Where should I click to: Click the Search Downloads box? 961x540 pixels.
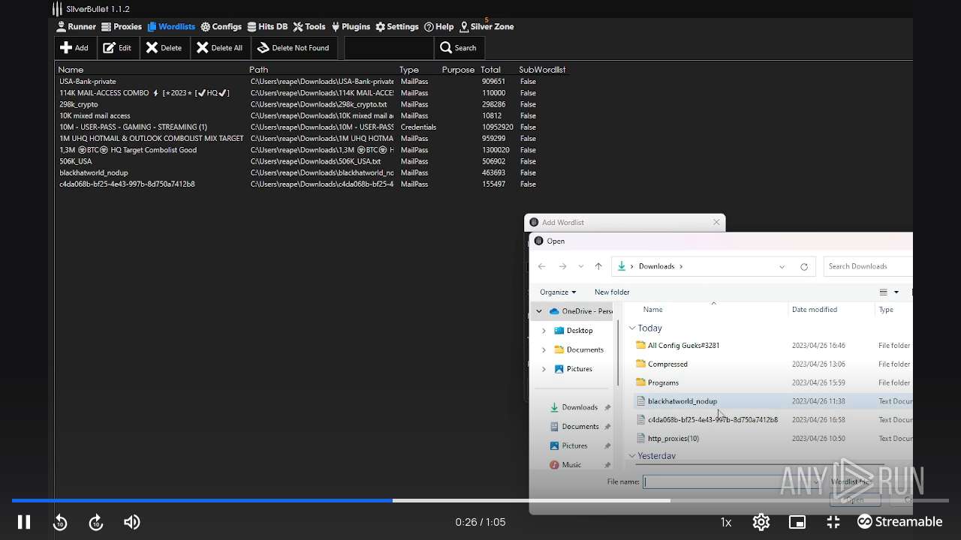click(x=867, y=266)
